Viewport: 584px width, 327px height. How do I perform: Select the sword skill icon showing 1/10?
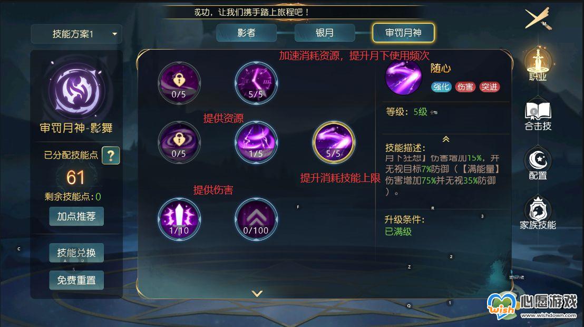(179, 219)
